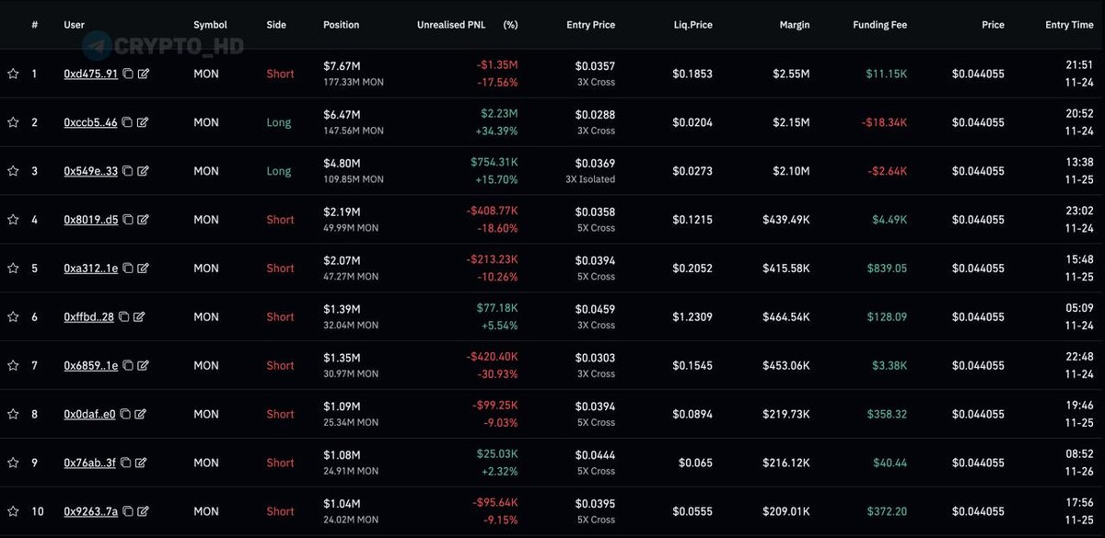This screenshot has width=1105, height=538.
Task: Open the 0x549e..33 user address link
Action: point(90,171)
